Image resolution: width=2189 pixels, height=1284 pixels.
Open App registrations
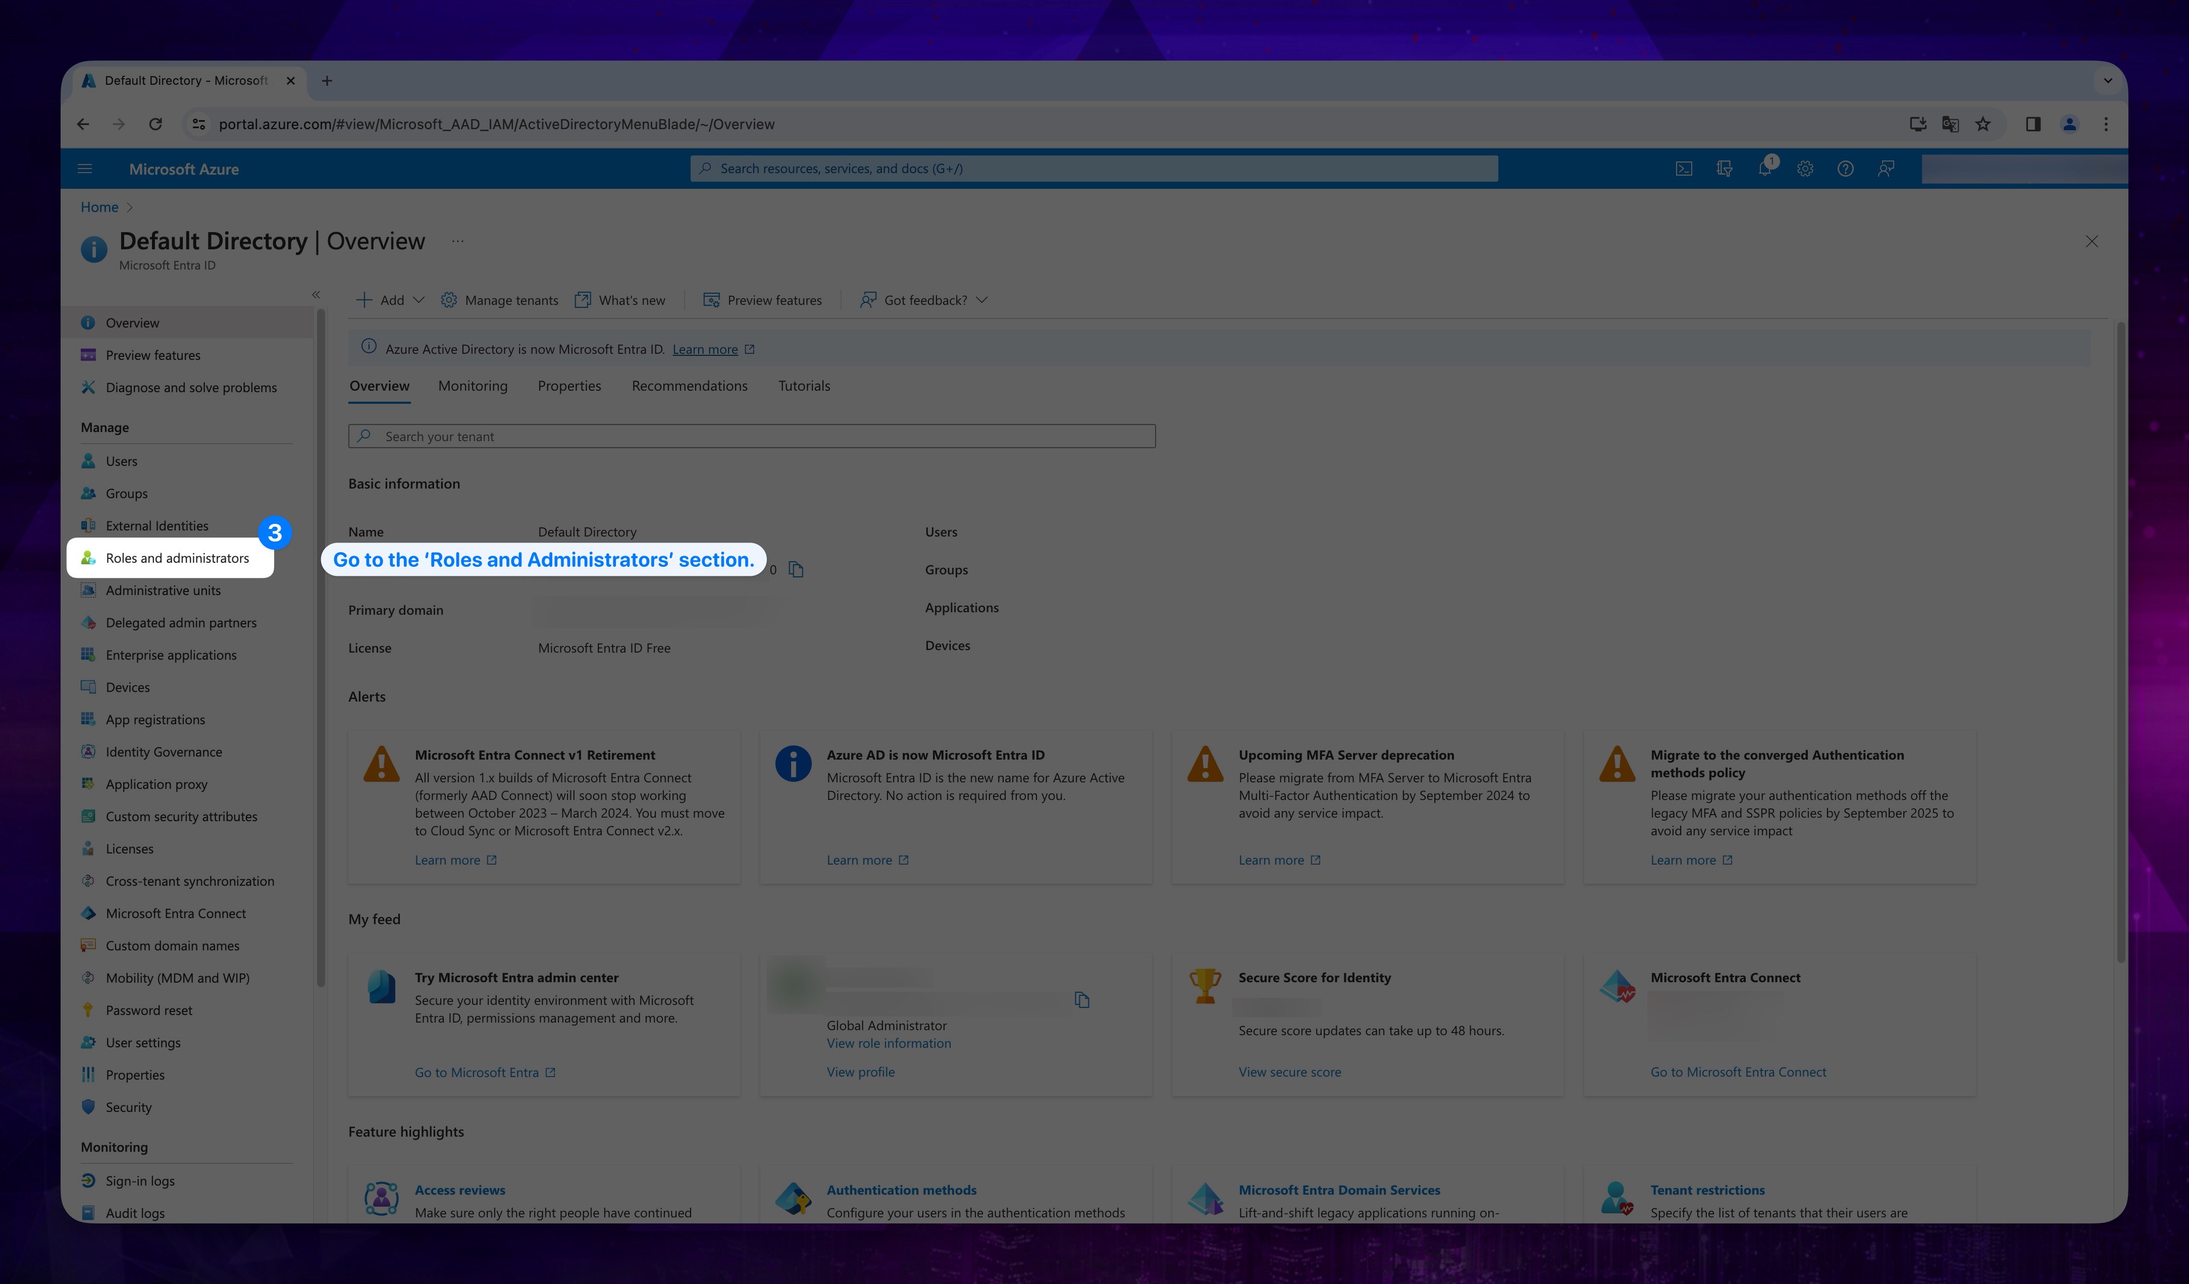[155, 719]
